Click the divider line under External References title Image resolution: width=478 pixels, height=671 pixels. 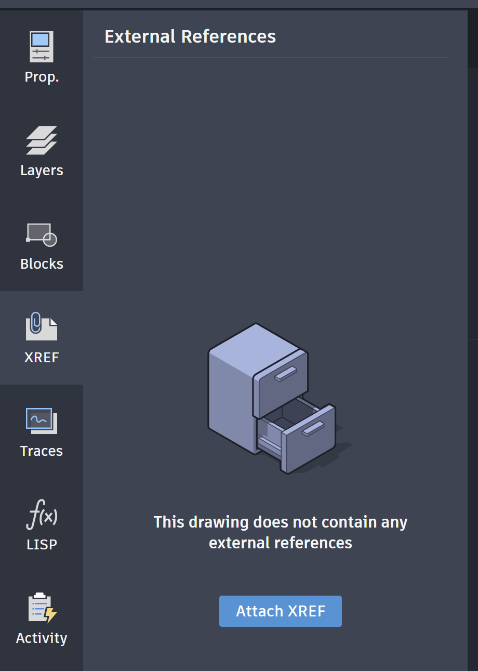coord(270,58)
